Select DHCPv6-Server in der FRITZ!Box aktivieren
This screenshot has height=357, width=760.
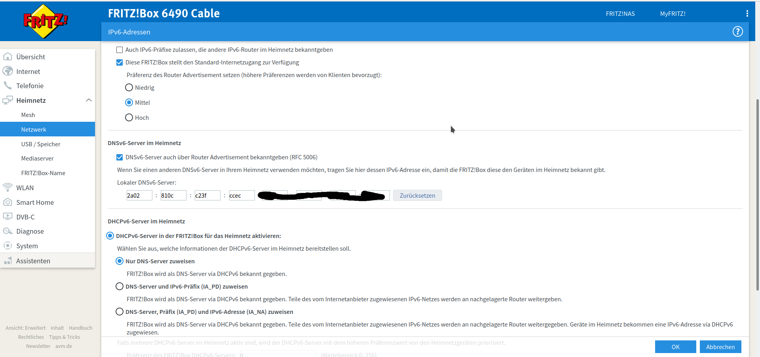tap(110, 236)
